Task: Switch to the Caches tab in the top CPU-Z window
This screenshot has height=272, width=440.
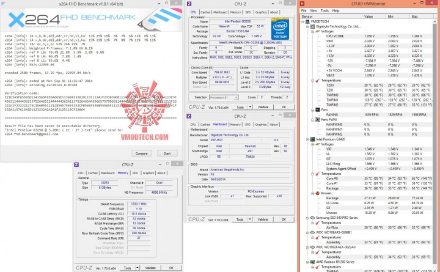Action: coord(205,12)
